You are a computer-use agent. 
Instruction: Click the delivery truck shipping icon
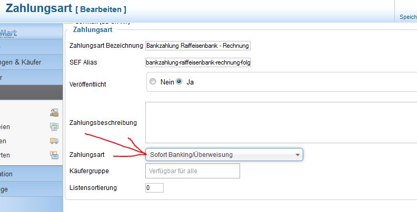click(x=54, y=141)
